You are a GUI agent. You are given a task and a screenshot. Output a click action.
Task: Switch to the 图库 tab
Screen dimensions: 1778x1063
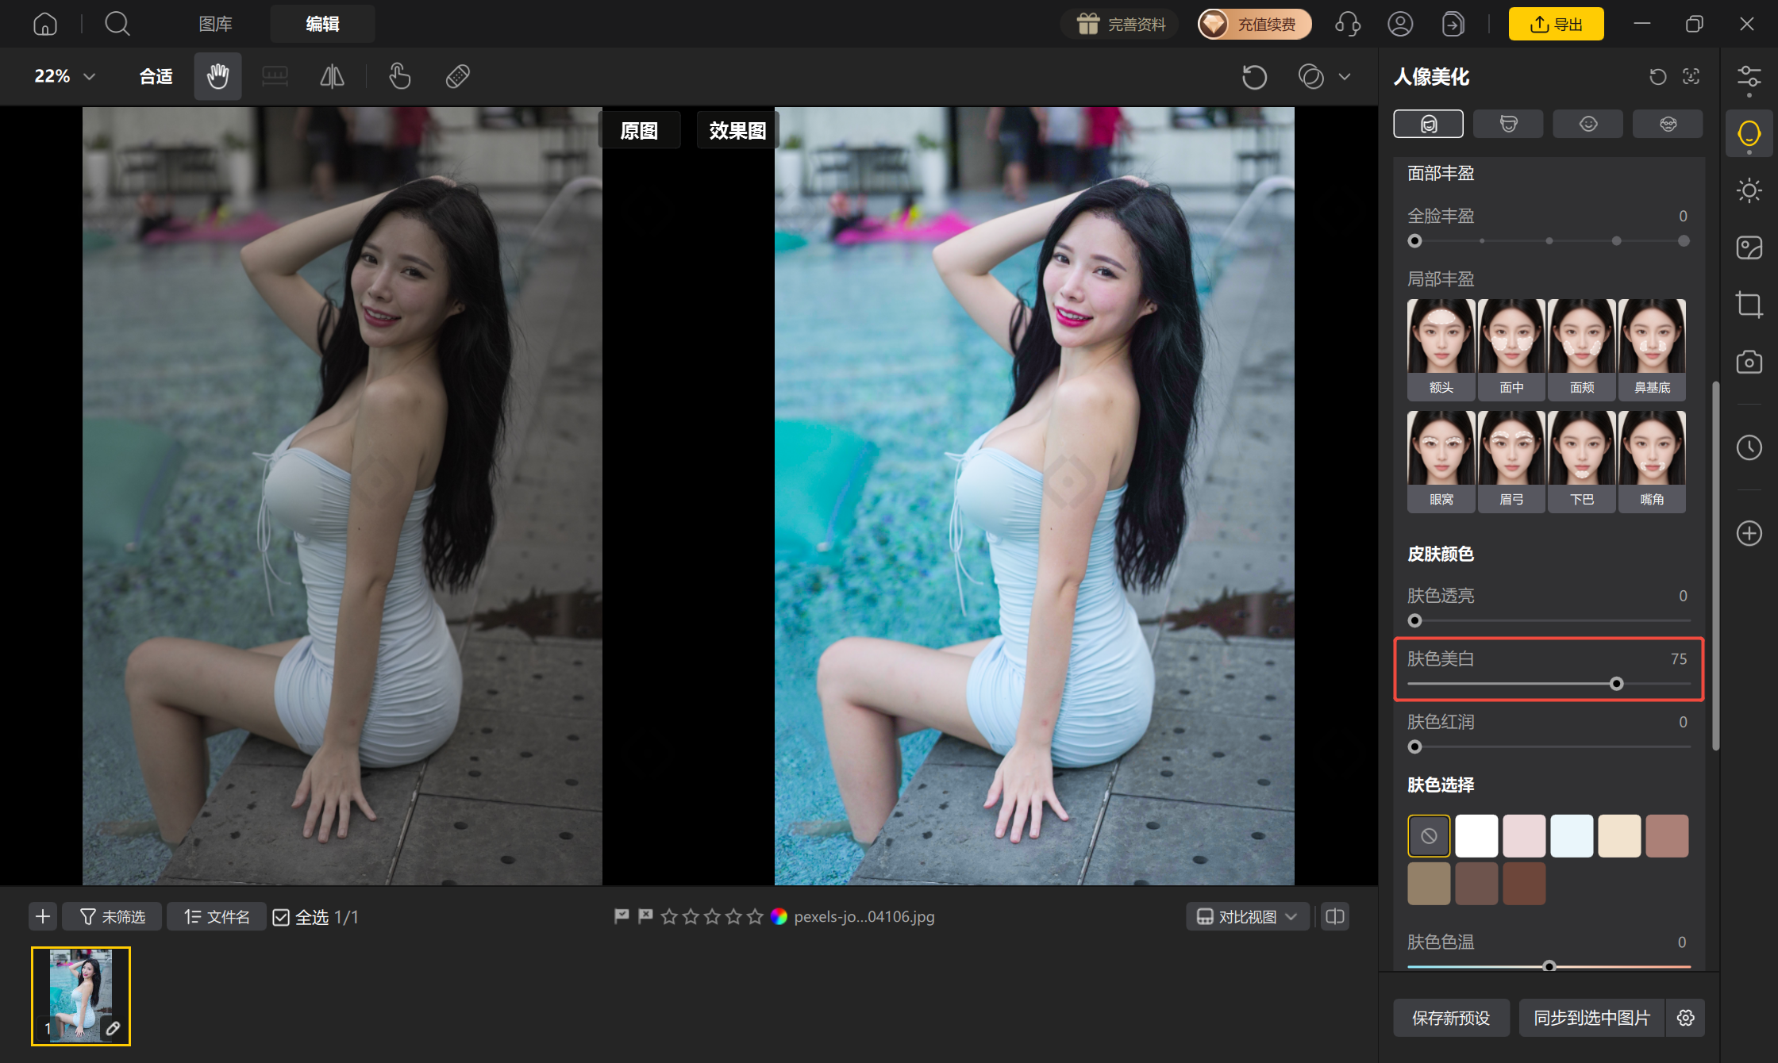tap(215, 24)
